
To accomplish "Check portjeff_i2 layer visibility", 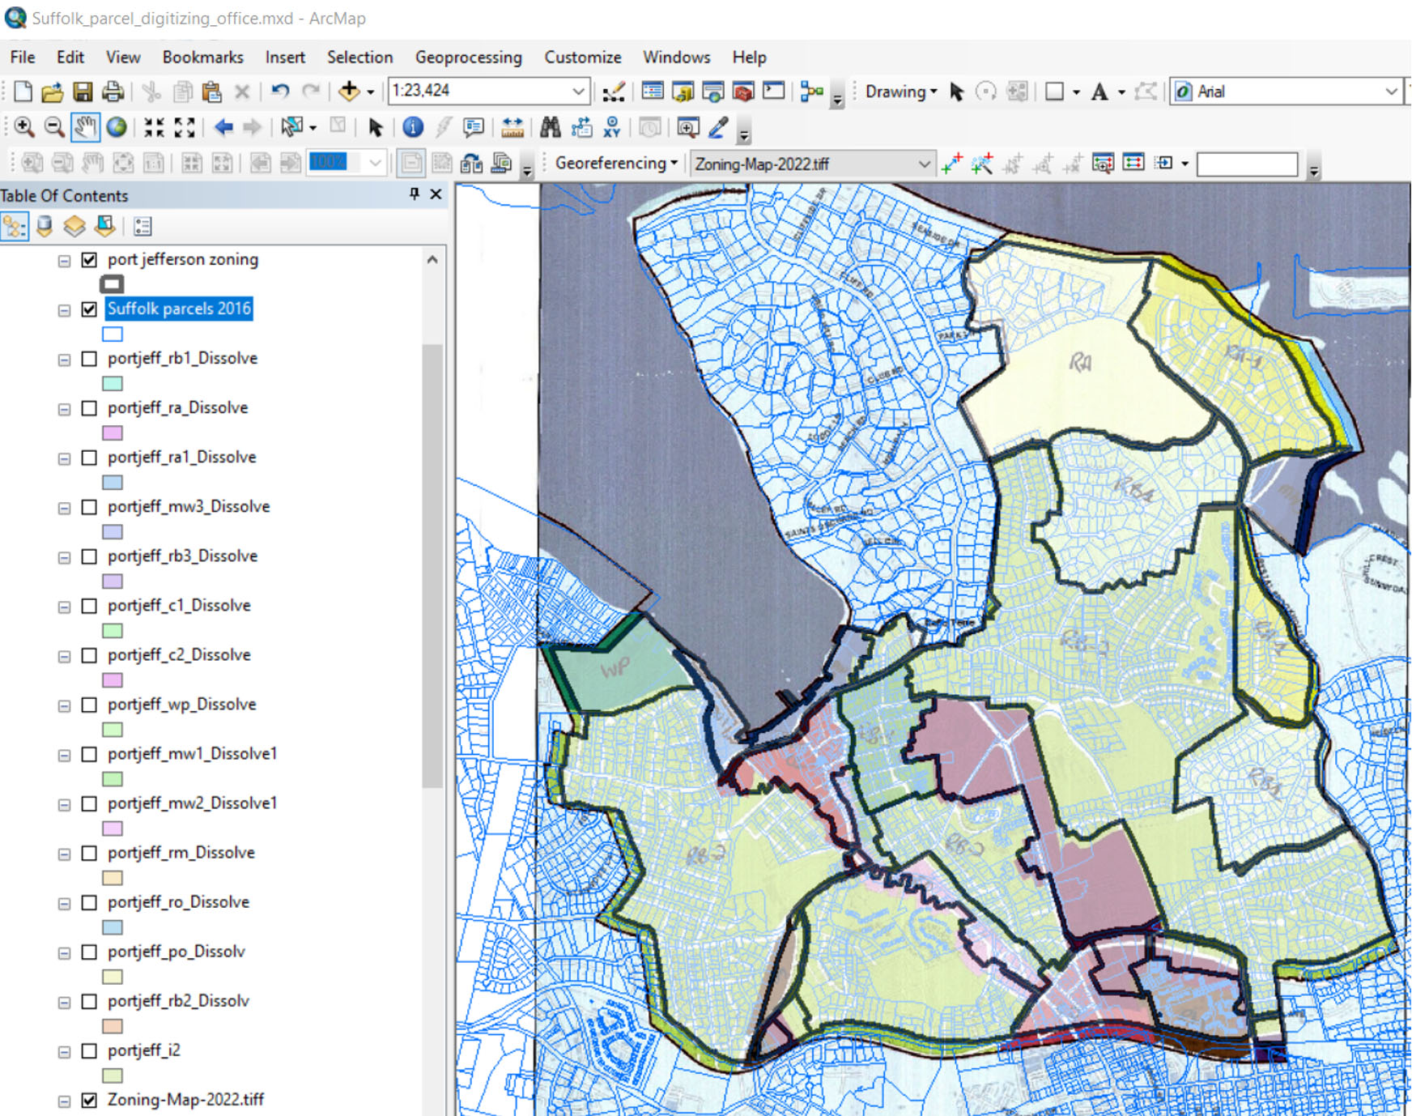I will (90, 1051).
